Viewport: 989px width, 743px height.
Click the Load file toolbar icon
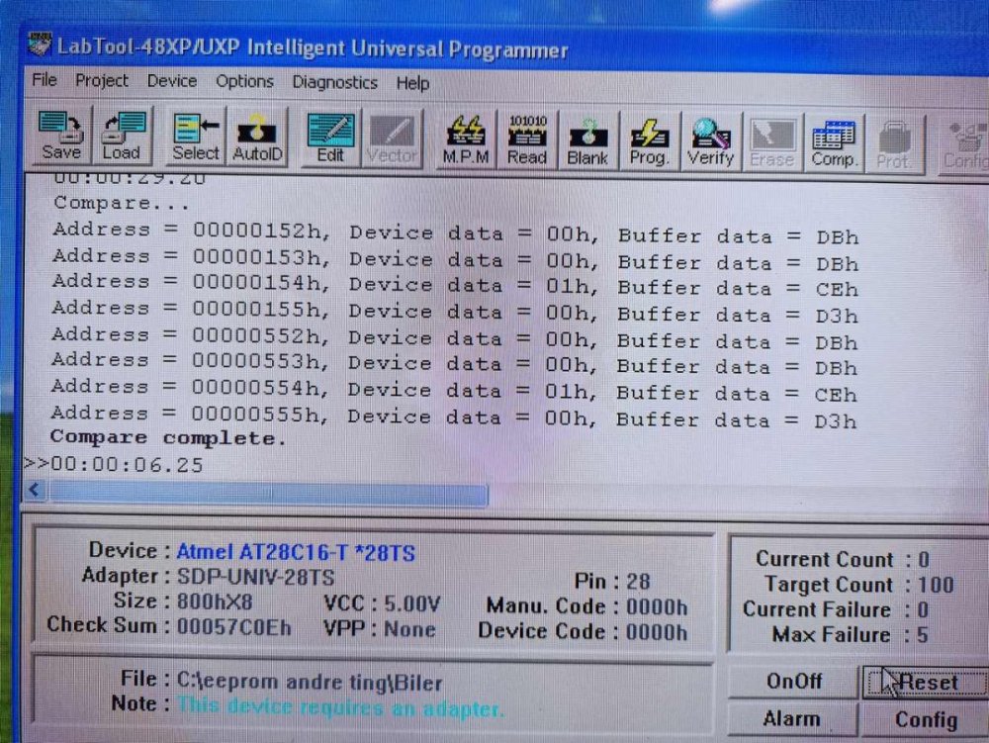pyautogui.click(x=123, y=137)
